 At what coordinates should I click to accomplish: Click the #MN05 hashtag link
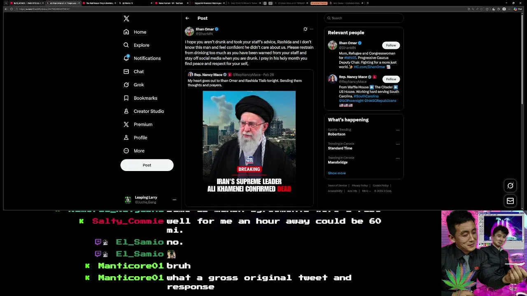(350, 58)
